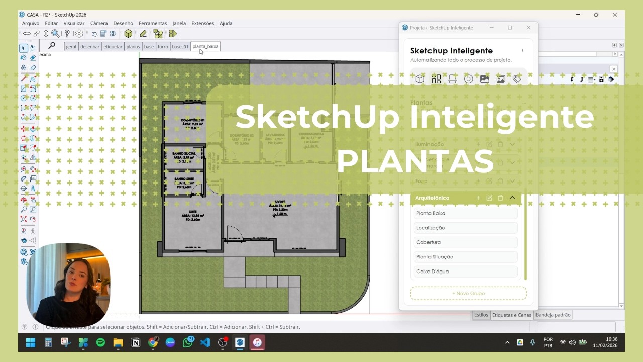Choose the Eraser tool in left toolbar
Image resolution: width=643 pixels, height=362 pixels.
[x=33, y=58]
